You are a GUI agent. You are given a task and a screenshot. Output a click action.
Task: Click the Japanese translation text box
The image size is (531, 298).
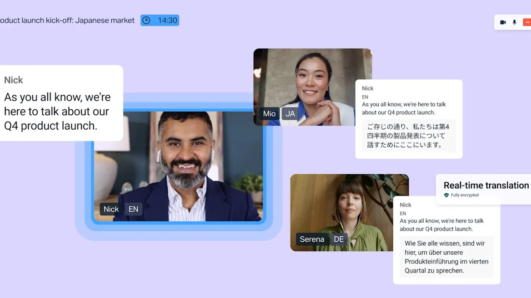[408, 136]
